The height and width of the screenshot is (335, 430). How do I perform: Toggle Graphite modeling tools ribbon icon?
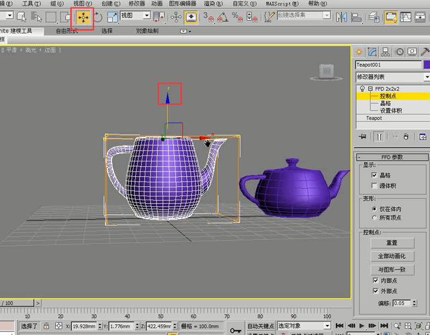(390, 17)
